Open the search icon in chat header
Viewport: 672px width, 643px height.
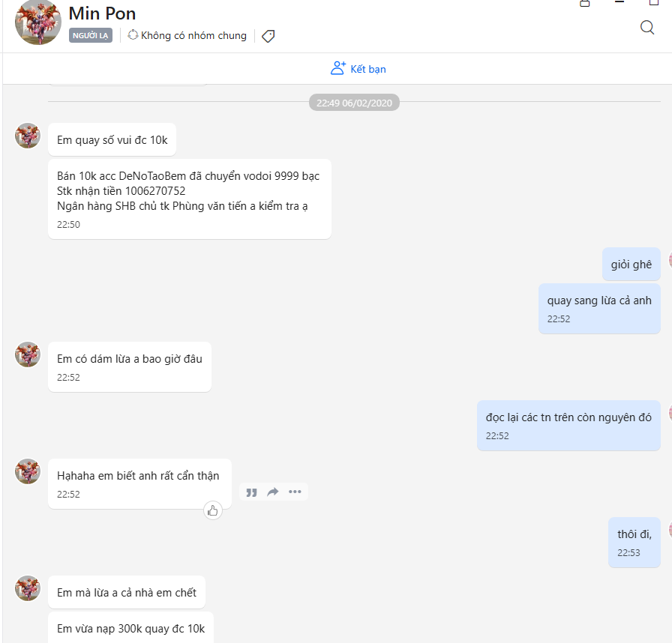[647, 28]
